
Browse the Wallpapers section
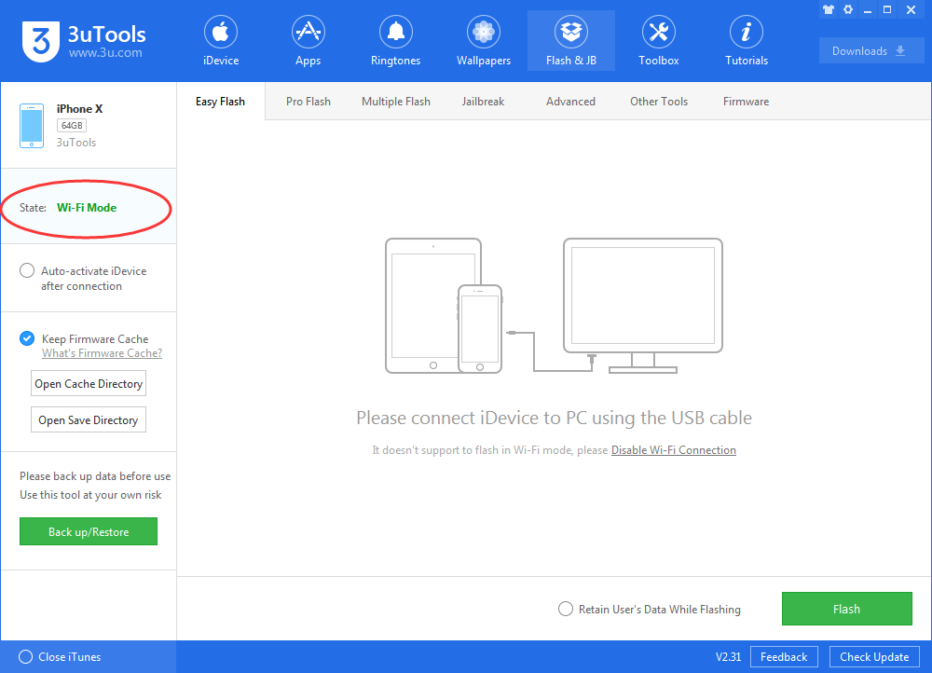pyautogui.click(x=483, y=41)
